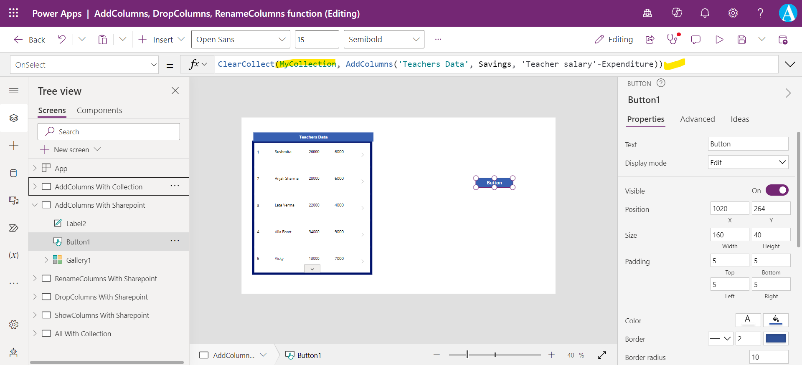
Task: Open the Data icon in left sidebar
Action: click(14, 173)
